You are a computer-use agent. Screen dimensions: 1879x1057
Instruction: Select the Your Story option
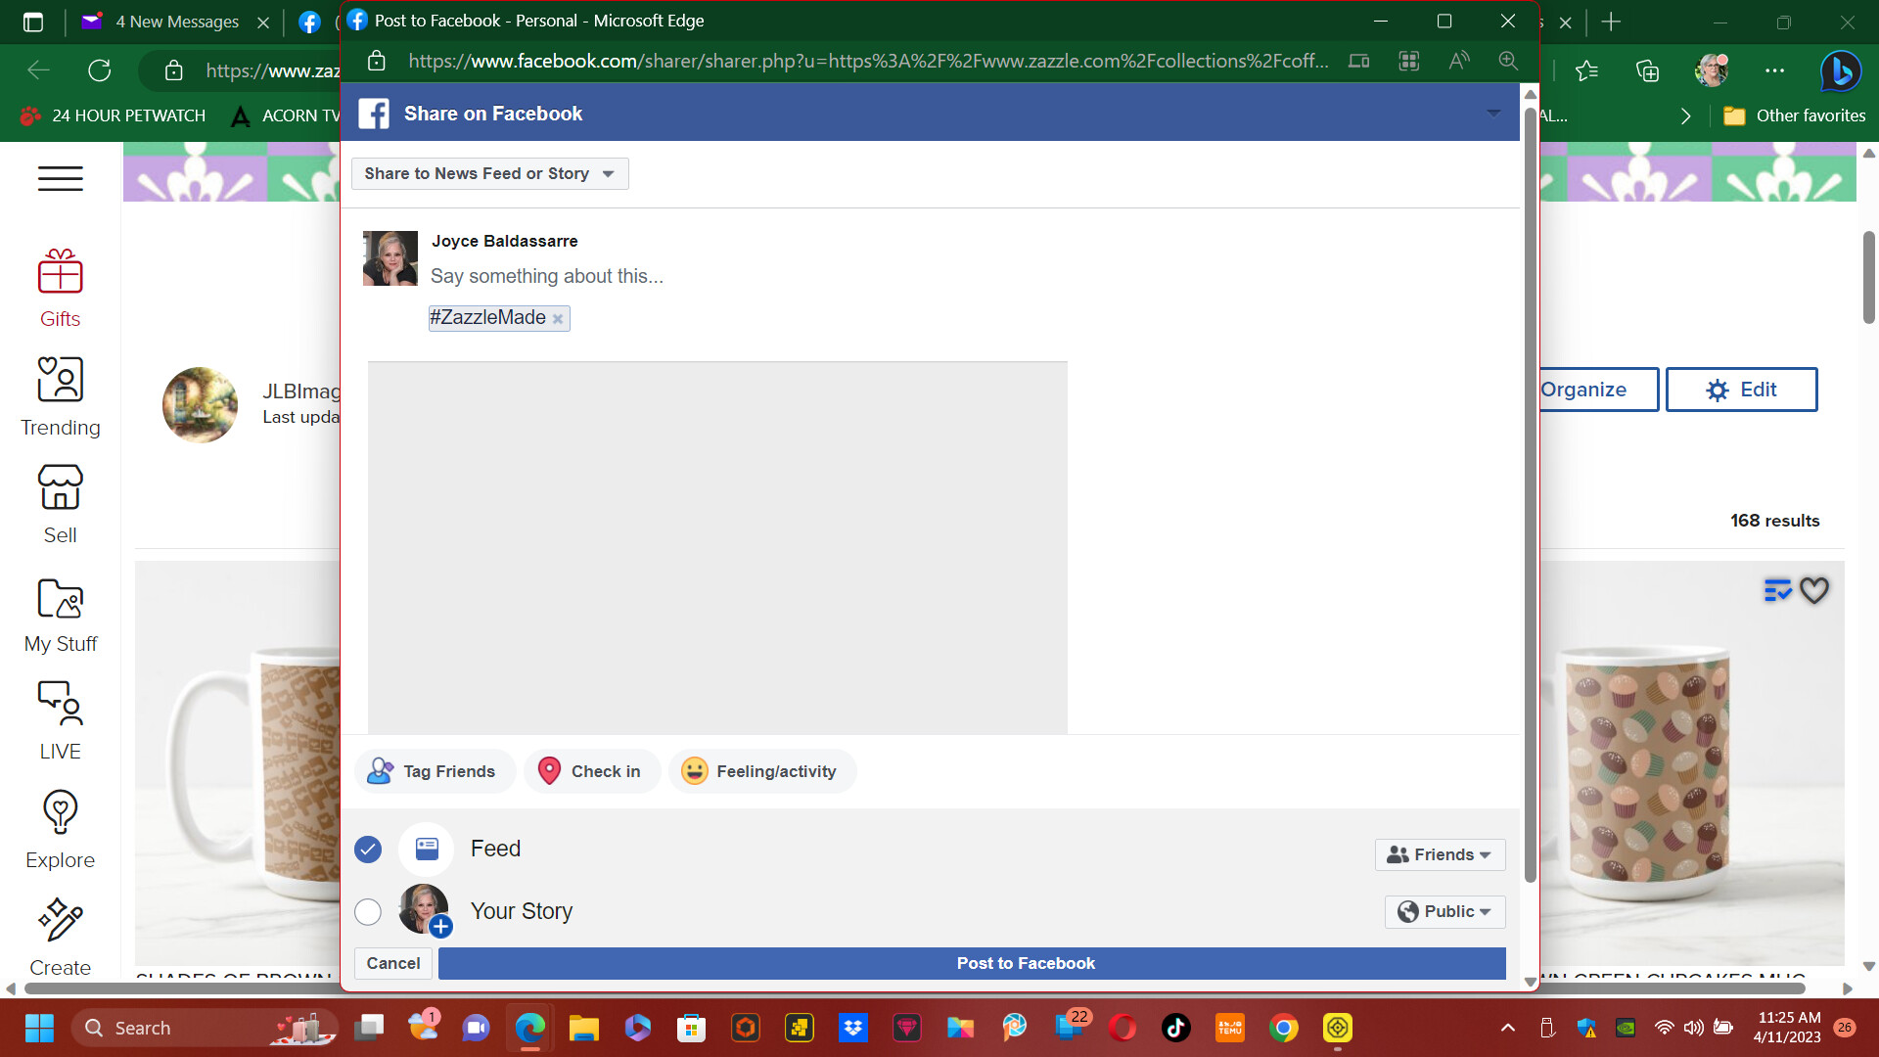click(368, 912)
